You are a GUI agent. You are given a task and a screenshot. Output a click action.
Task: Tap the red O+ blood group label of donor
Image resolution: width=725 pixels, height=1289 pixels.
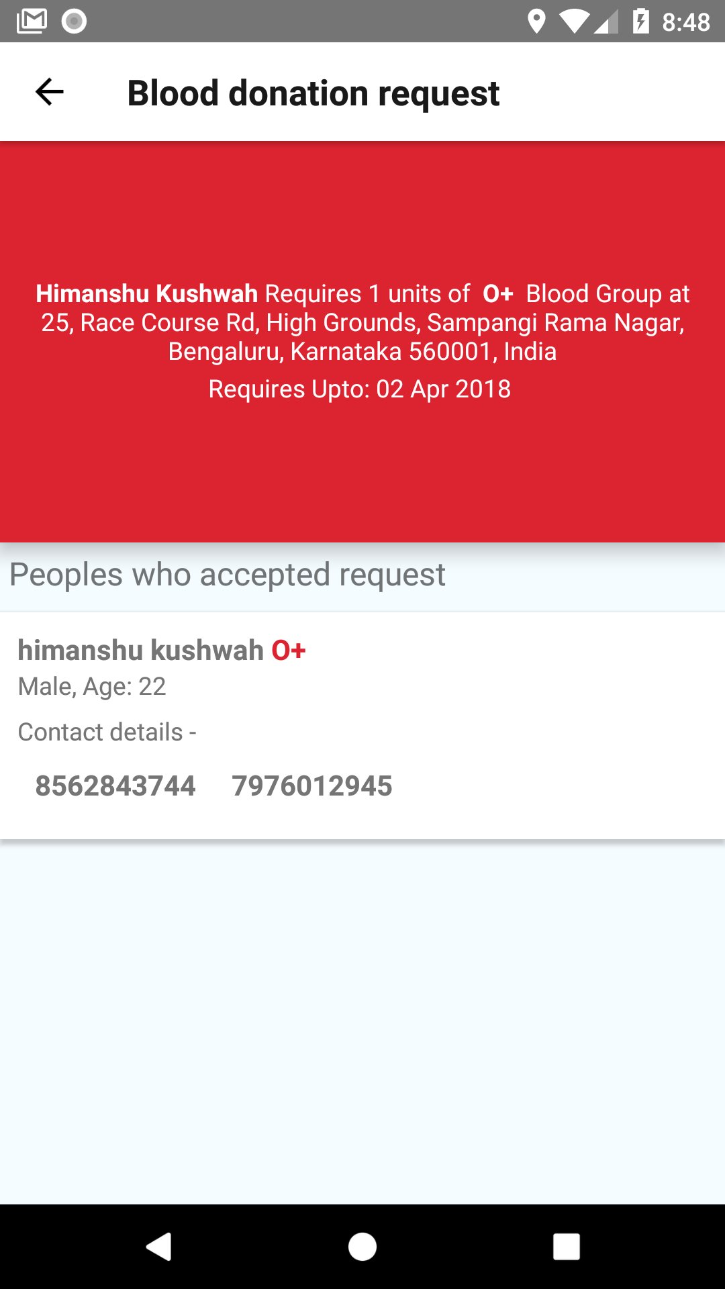point(289,650)
